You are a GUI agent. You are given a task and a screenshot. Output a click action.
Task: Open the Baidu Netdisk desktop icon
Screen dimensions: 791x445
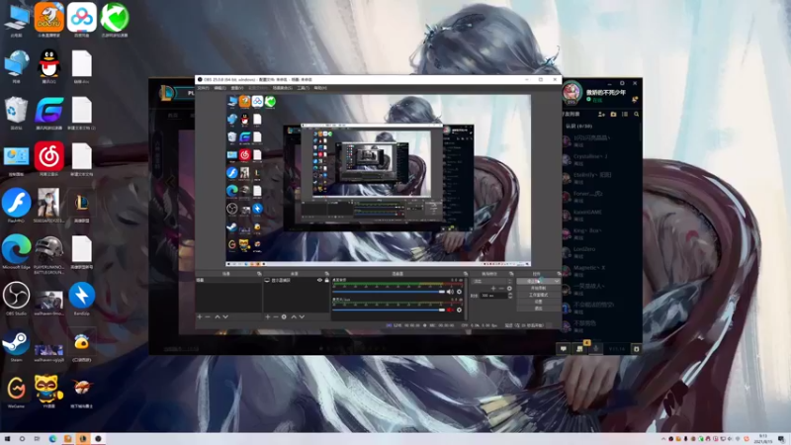click(82, 18)
